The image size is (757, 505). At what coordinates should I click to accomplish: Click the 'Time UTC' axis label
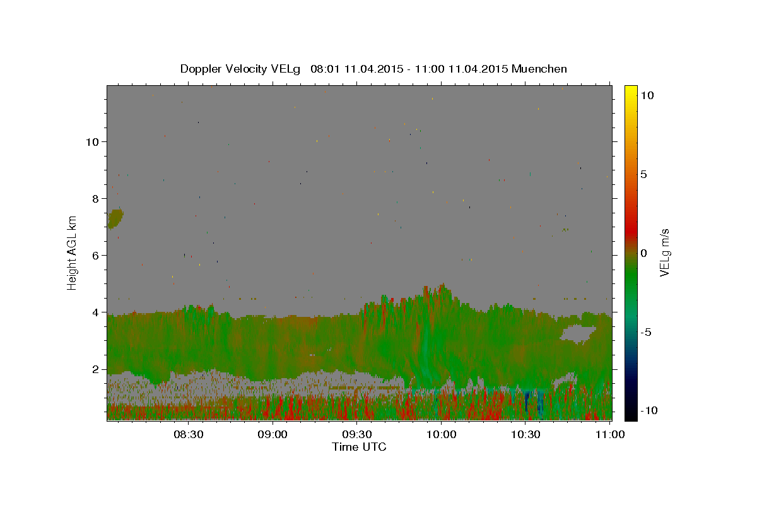(359, 447)
